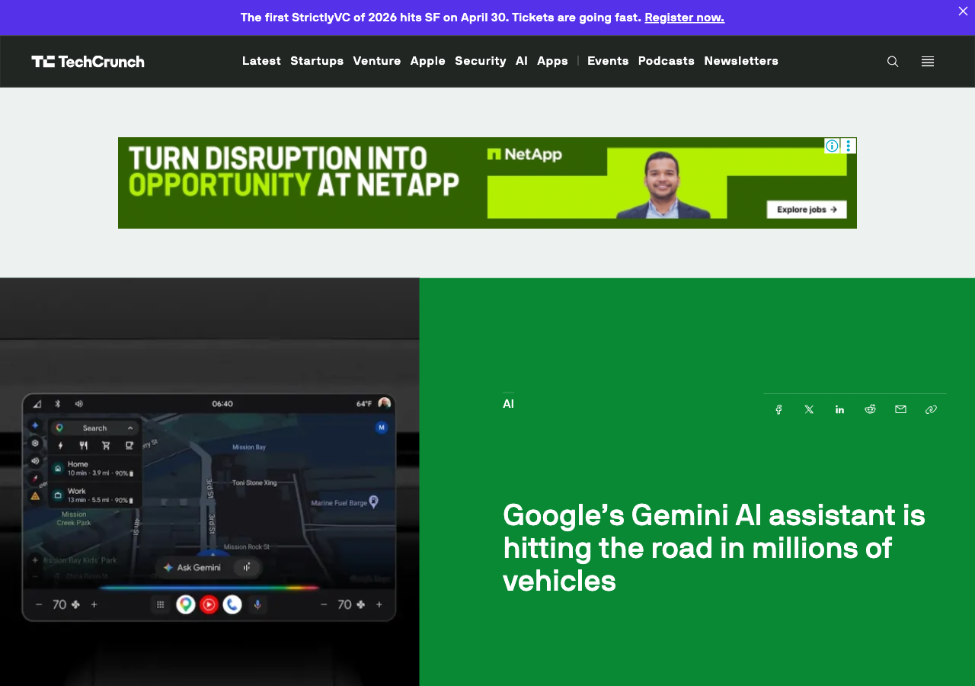
Task: Open the hamburger menu icon
Action: [928, 62]
